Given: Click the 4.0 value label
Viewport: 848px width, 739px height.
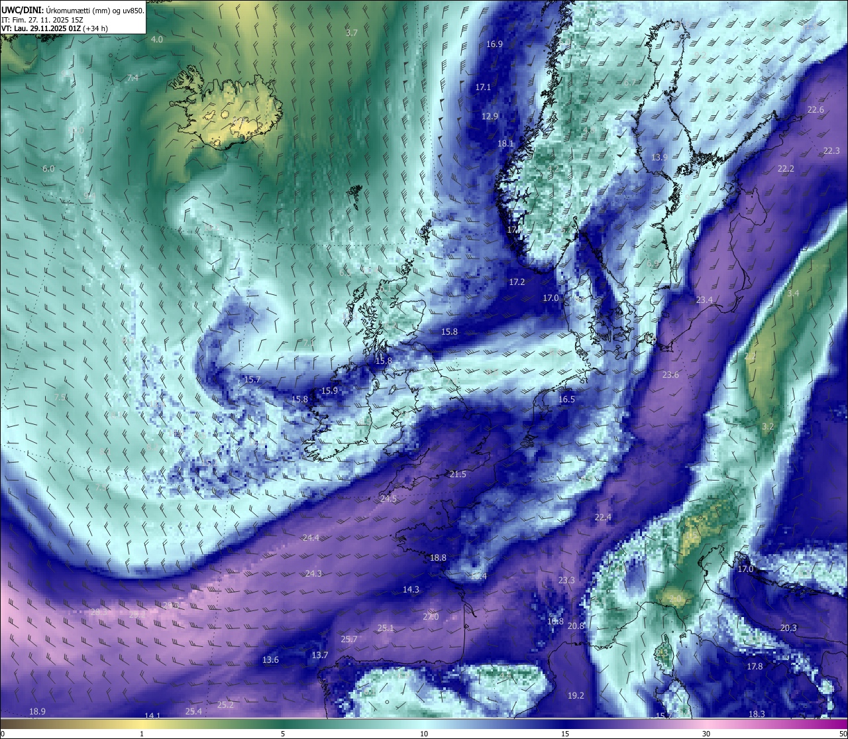Looking at the screenshot, I should (157, 39).
